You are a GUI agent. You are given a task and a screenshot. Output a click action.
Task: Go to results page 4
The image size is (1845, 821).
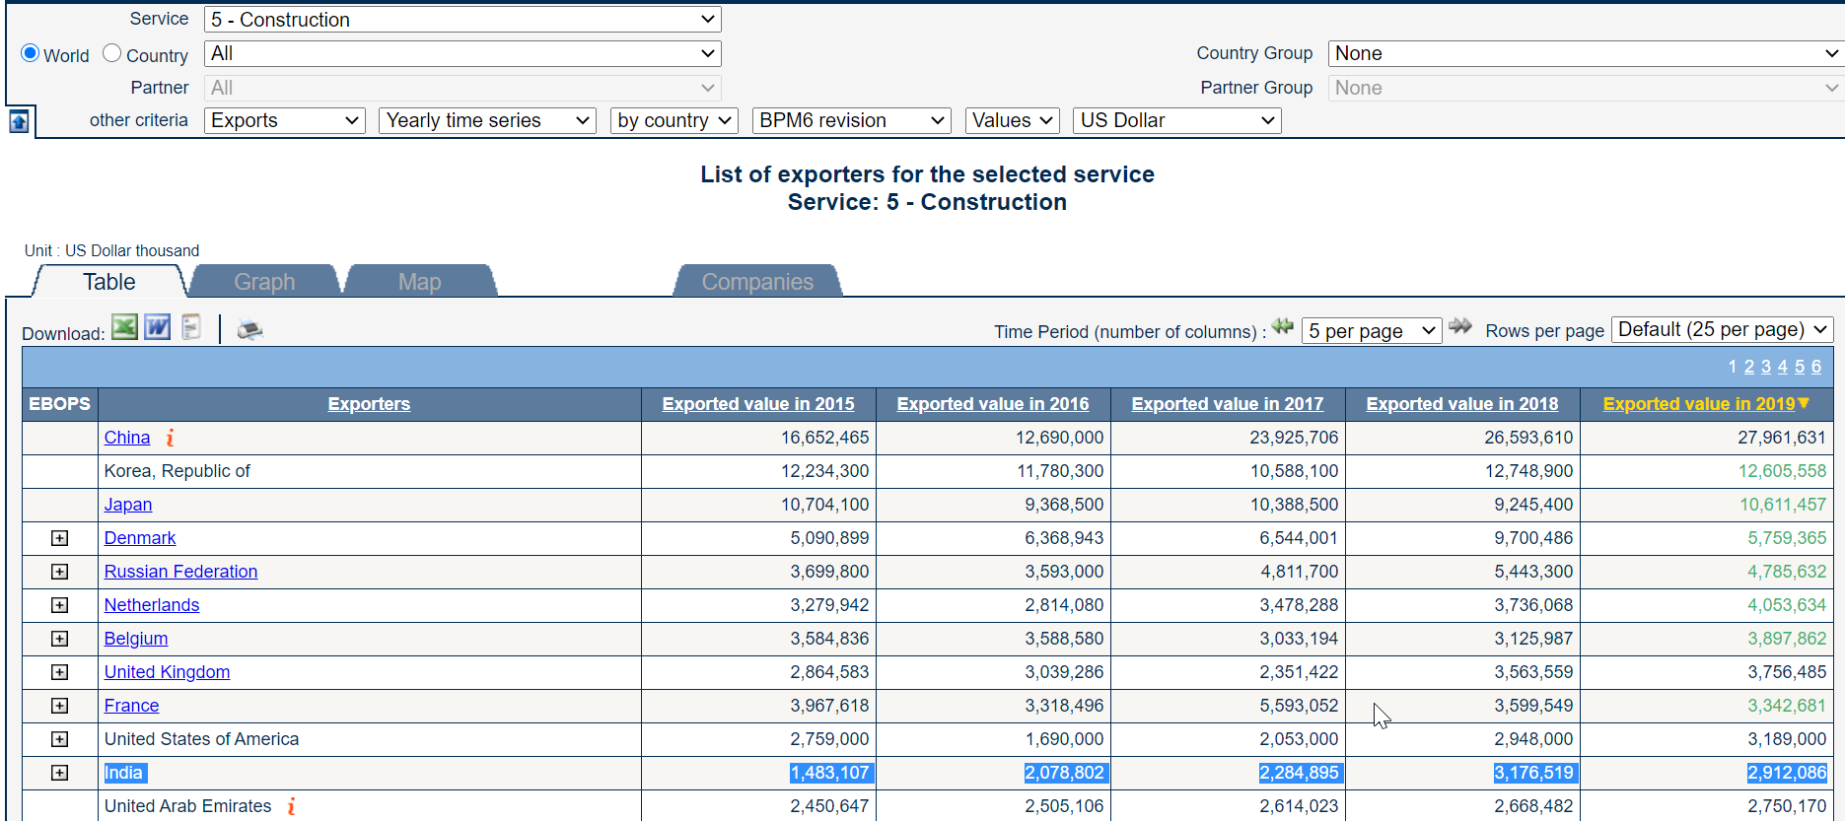tap(1783, 367)
